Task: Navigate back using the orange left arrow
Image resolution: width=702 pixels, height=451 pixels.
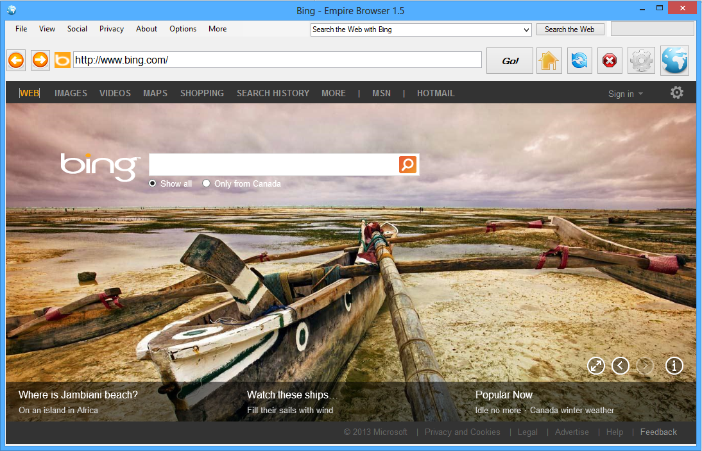Action: coord(15,60)
